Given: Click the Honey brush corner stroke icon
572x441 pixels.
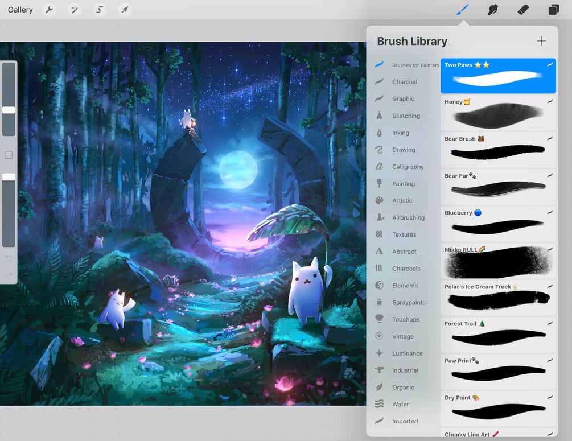Looking at the screenshot, I should [x=550, y=101].
